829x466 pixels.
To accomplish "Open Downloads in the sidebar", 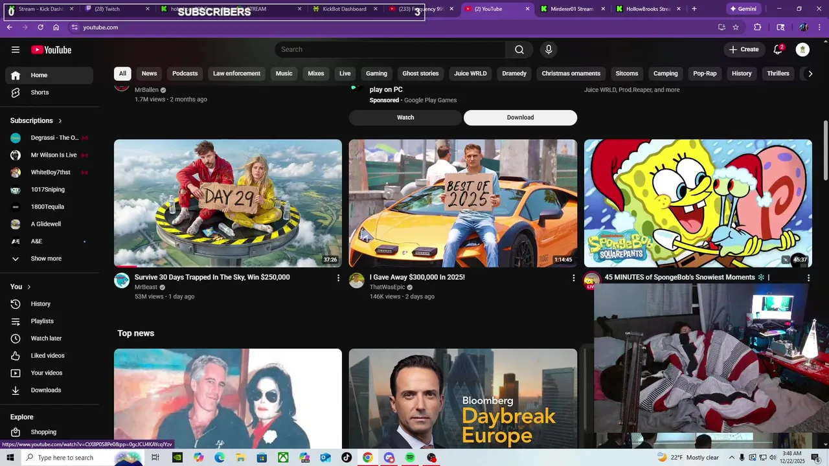I will (49, 390).
